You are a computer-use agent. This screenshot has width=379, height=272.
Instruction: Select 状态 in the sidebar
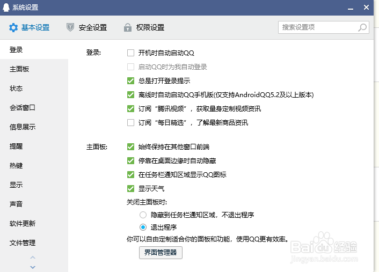34,89
